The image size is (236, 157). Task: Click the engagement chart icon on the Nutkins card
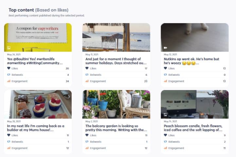coord(166,81)
